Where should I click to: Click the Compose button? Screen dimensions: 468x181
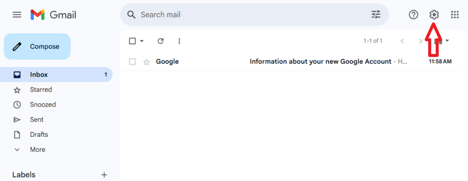point(37,47)
